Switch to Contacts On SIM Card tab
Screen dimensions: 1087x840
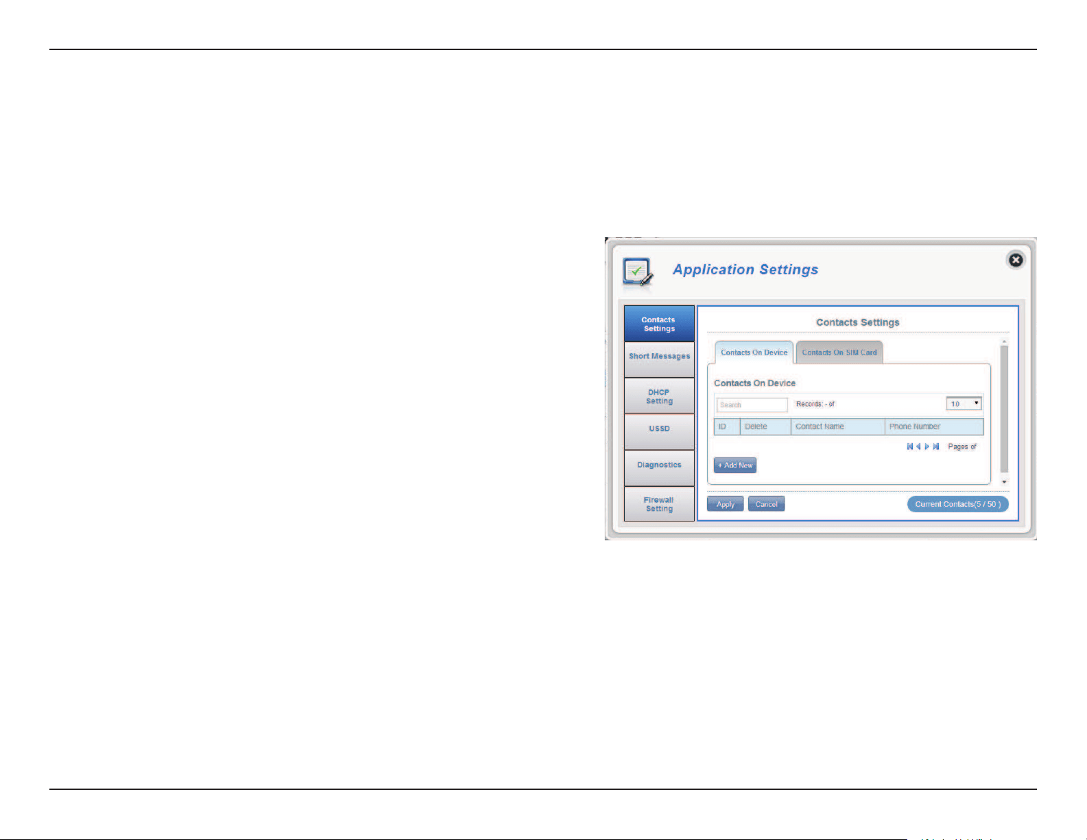pyautogui.click(x=839, y=352)
